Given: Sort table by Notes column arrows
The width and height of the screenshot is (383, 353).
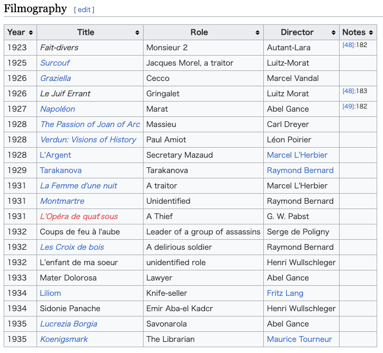Looking at the screenshot, I should pyautogui.click(x=371, y=32).
